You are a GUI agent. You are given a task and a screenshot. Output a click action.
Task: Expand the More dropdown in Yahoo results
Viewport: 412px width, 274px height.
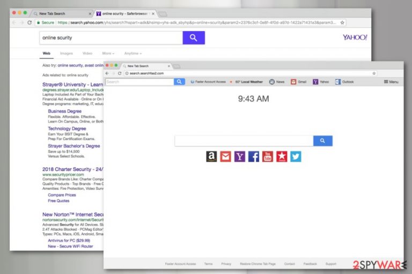(x=108, y=53)
